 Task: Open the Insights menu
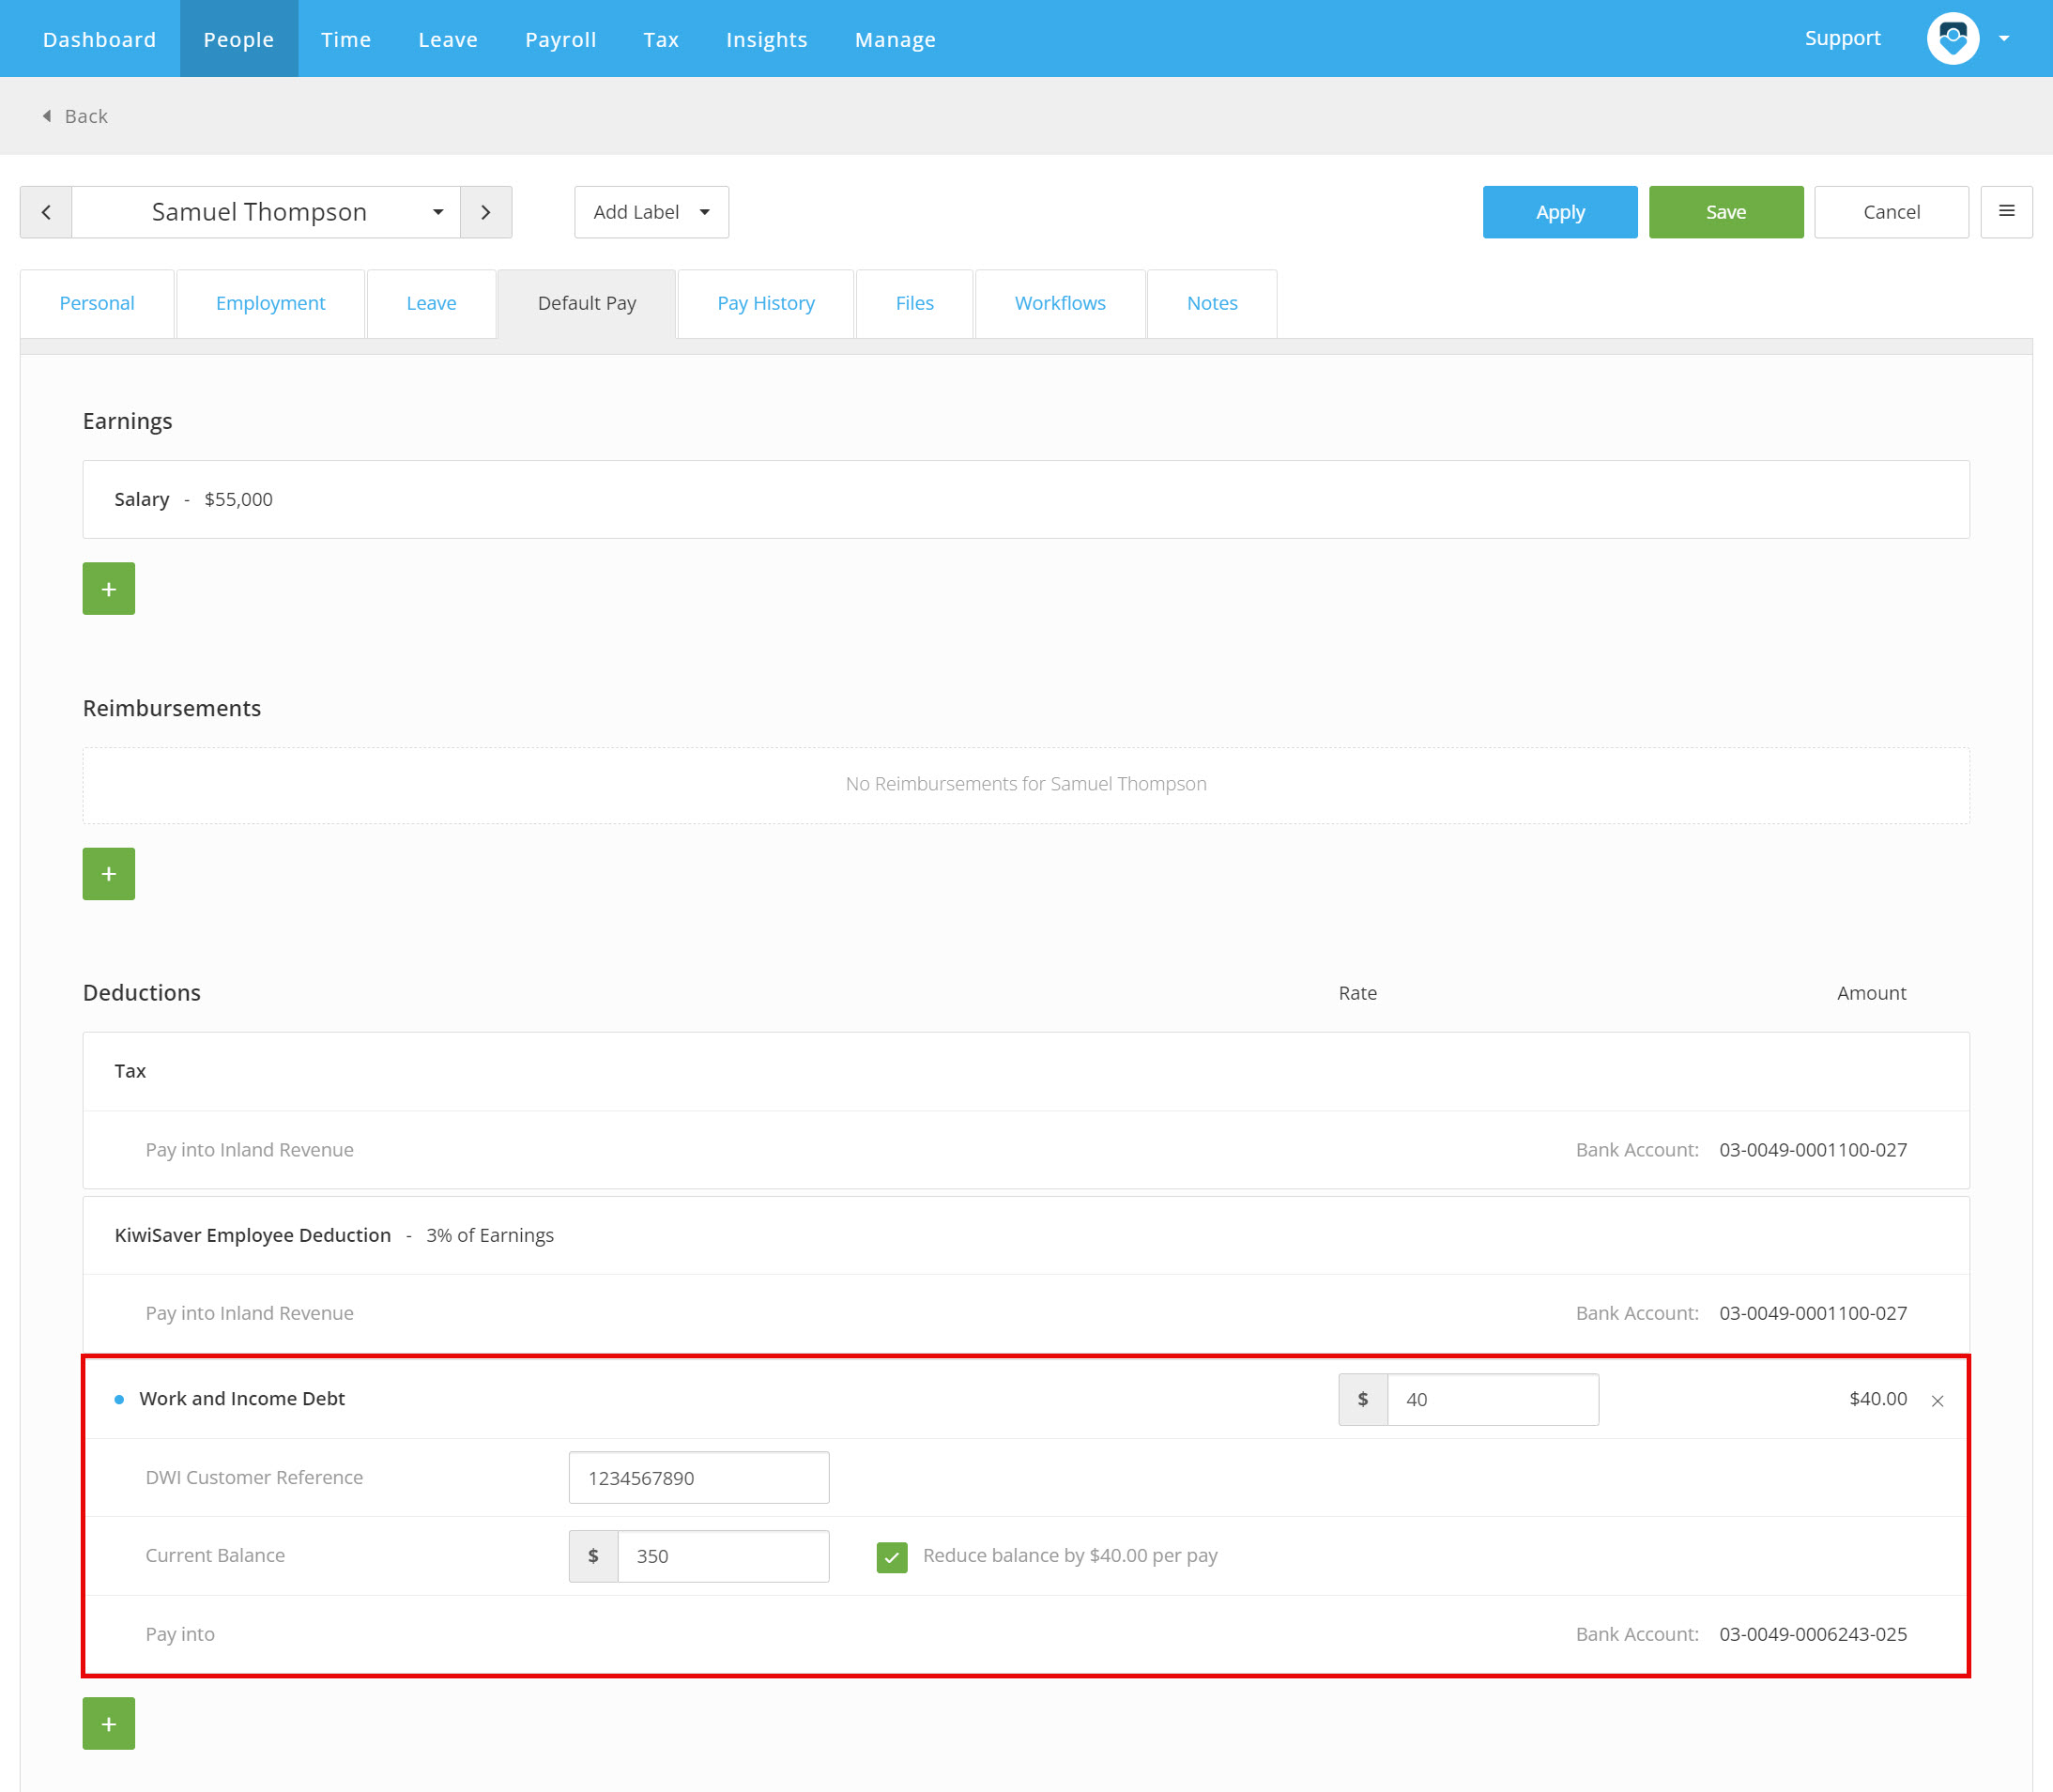click(767, 39)
